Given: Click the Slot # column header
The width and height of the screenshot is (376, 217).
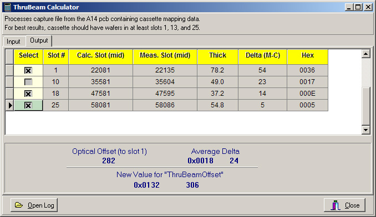Looking at the screenshot, I should tap(56, 57).
